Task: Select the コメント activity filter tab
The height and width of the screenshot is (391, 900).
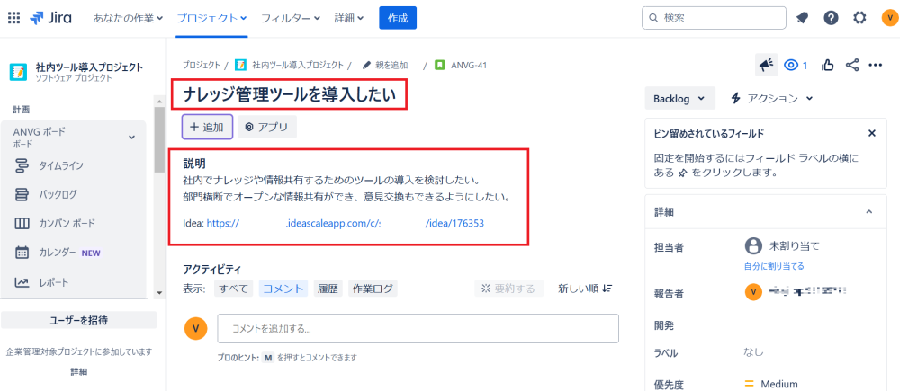Action: pyautogui.click(x=283, y=289)
